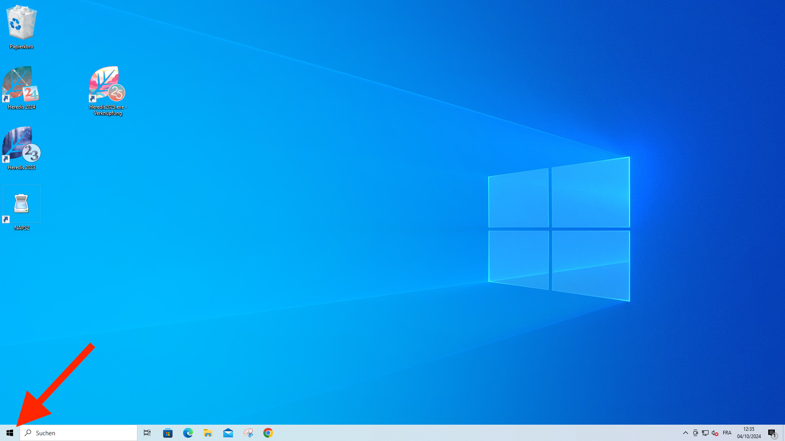The image size is (785, 441).
Task: Open Task View
Action: point(147,433)
